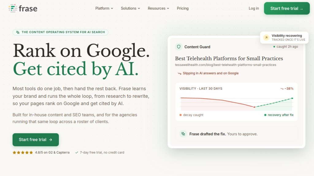Click the header Start free trial button
The height and width of the screenshot is (176, 314).
click(287, 8)
